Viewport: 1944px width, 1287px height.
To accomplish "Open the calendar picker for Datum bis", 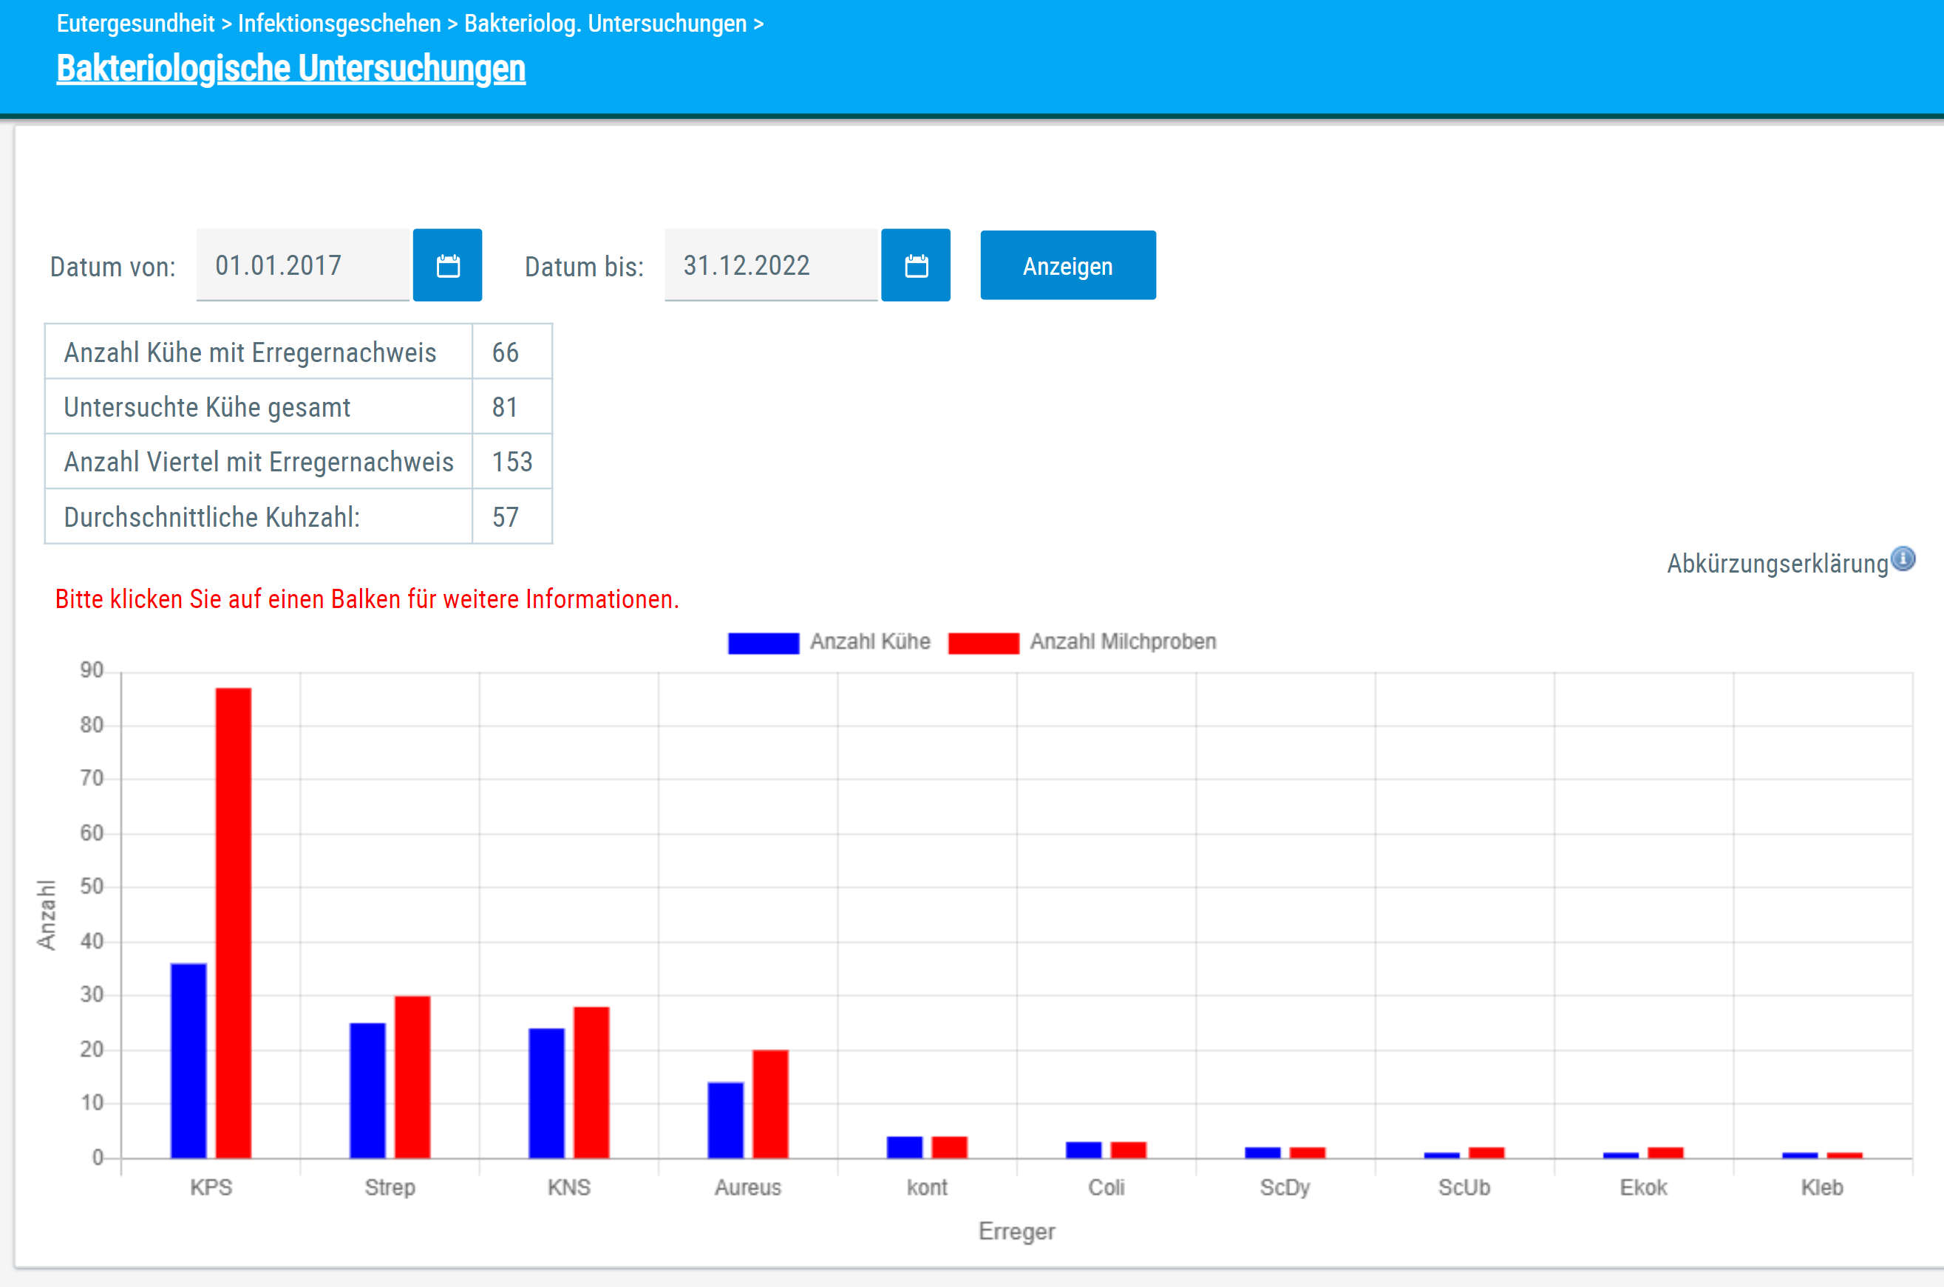I will pos(915,265).
